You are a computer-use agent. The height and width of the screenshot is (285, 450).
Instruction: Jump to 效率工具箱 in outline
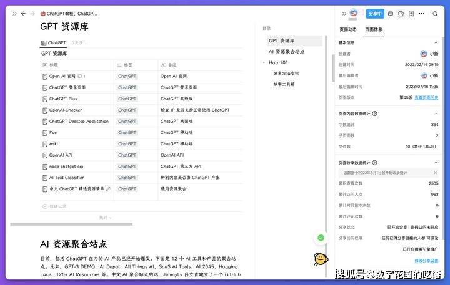coord(284,84)
